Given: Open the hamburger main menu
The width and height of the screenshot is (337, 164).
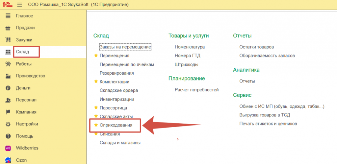Looking at the screenshot, I should tap(20, 5).
